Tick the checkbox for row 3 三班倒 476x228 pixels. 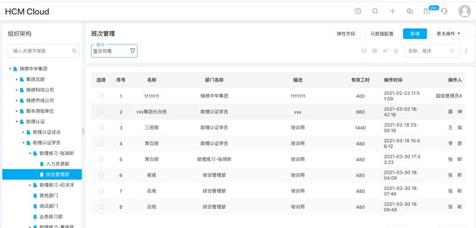pos(101,128)
